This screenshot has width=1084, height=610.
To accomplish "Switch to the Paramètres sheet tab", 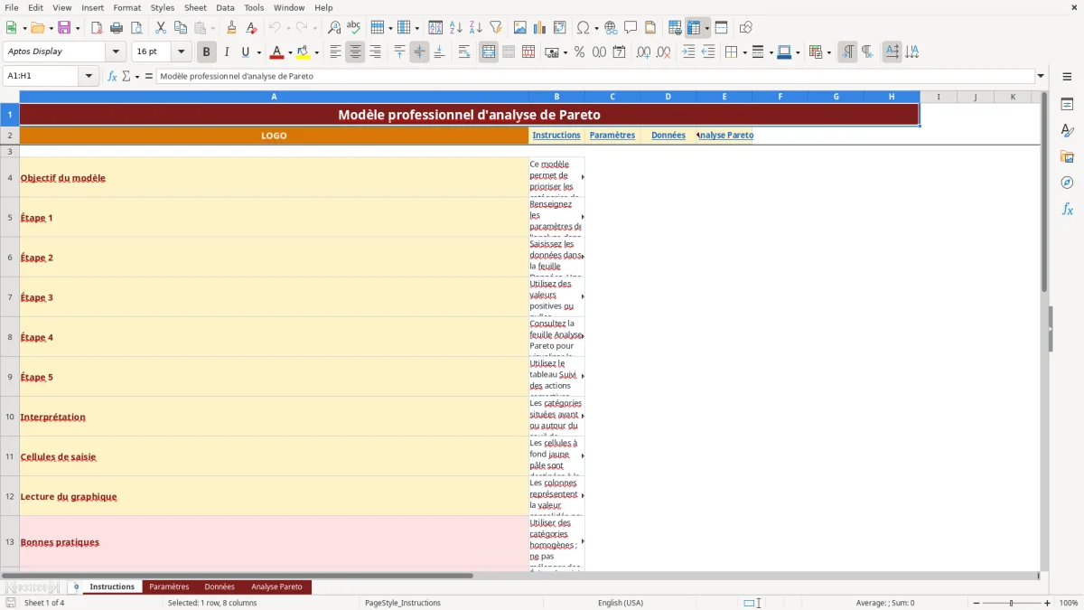I will (169, 587).
